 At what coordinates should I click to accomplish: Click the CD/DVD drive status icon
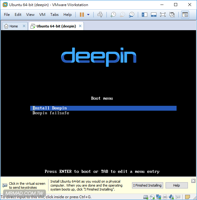[152, 197]
